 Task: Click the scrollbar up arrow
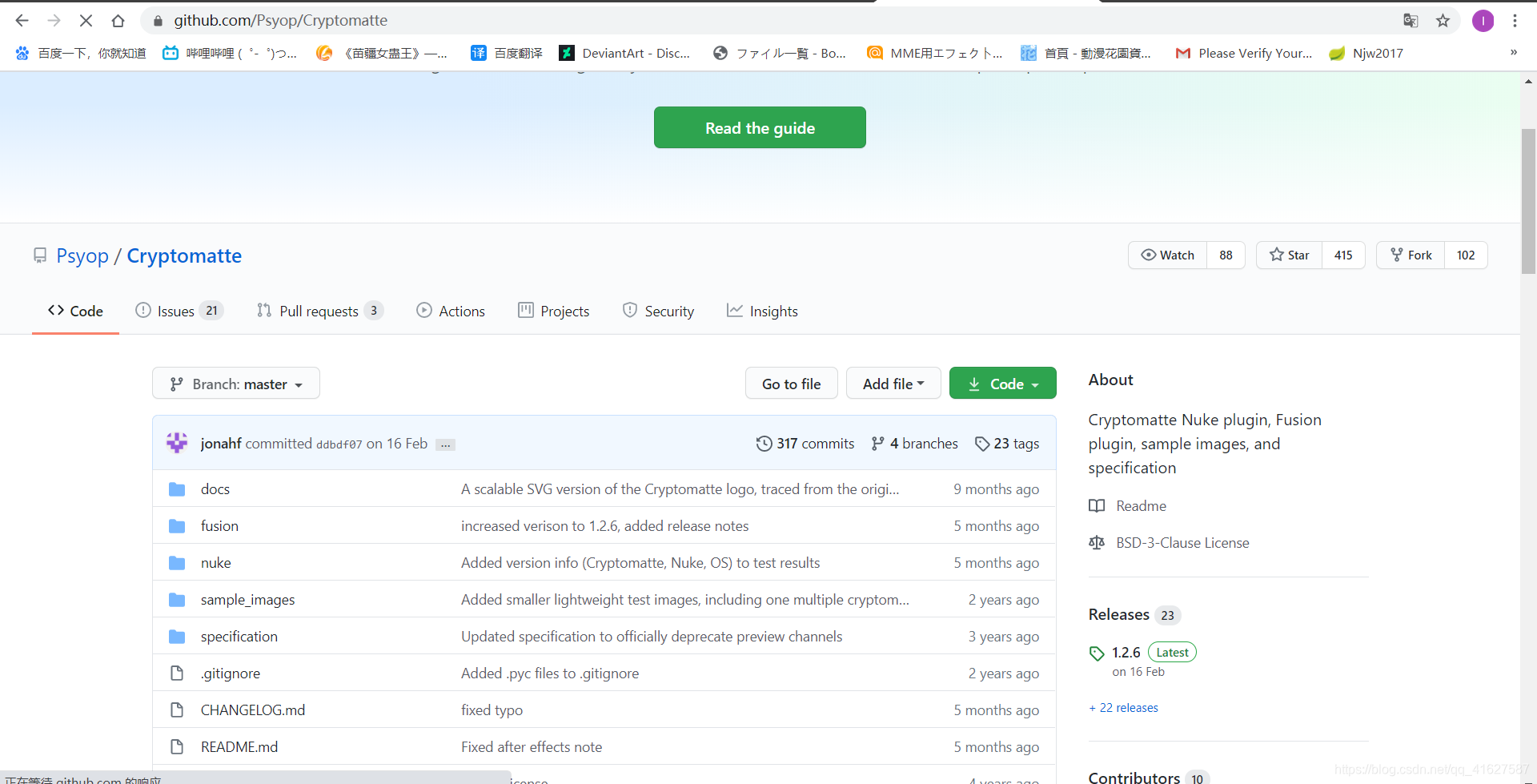pos(1528,81)
